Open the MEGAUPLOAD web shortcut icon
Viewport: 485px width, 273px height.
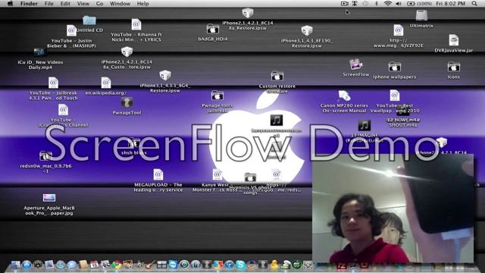158,174
